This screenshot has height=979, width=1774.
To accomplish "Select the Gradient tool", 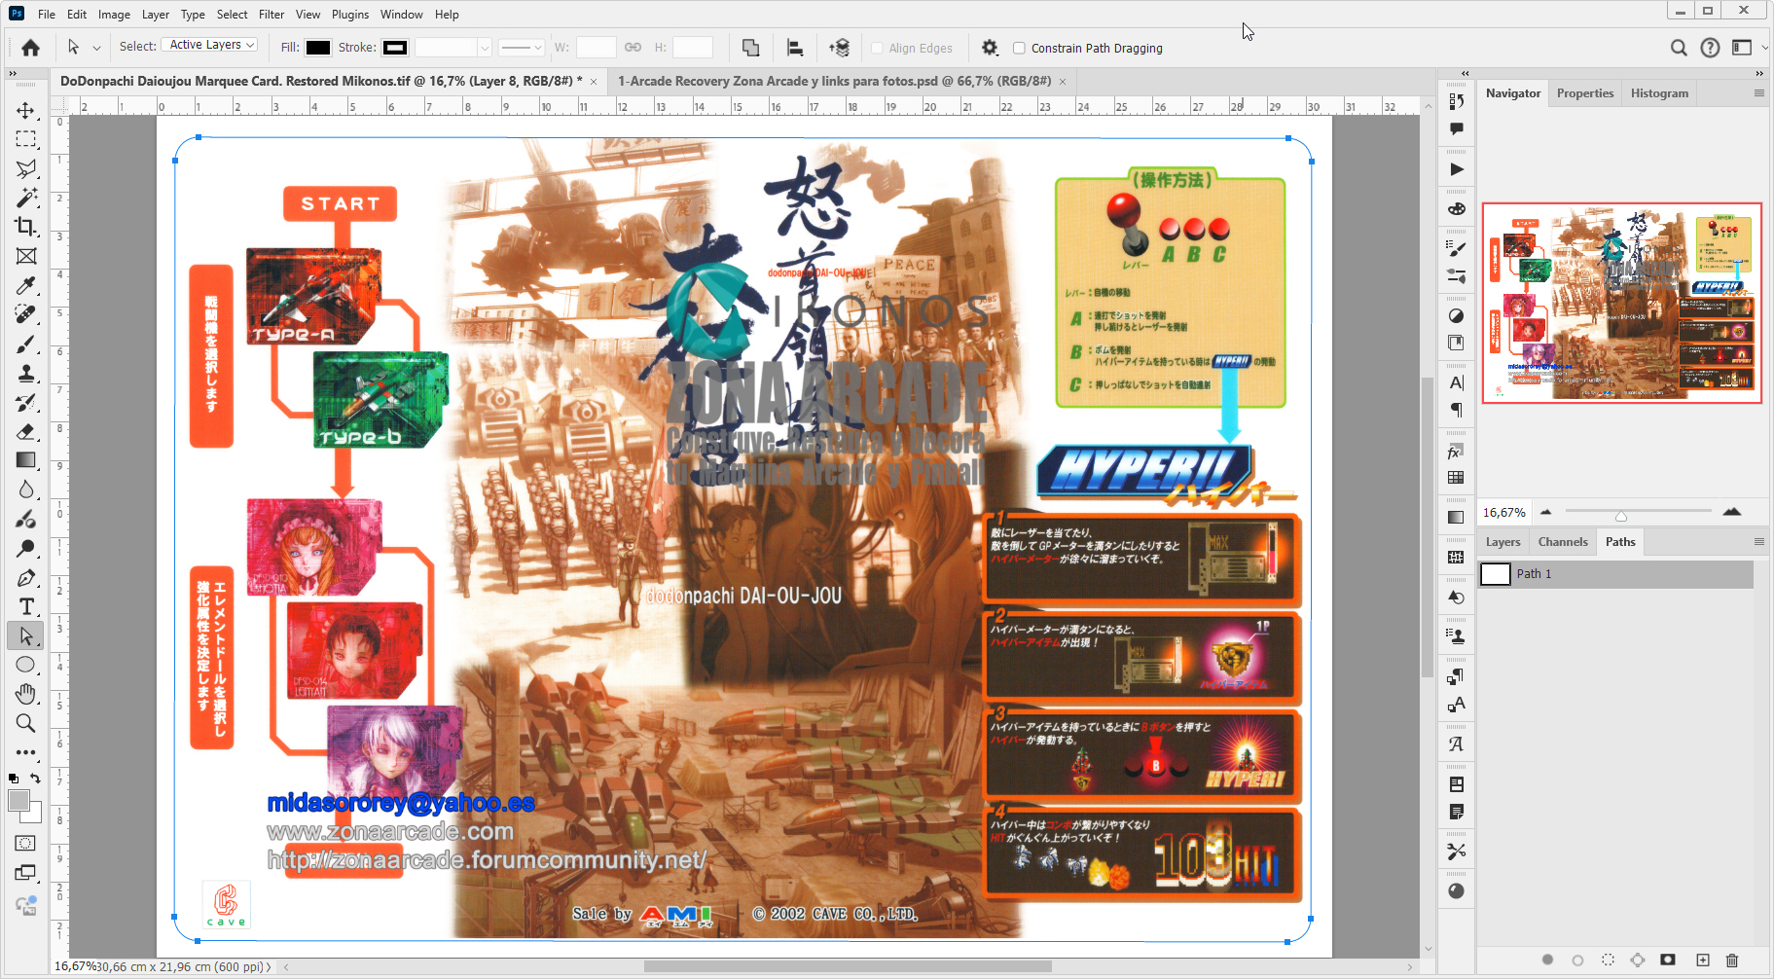I will (26, 460).
